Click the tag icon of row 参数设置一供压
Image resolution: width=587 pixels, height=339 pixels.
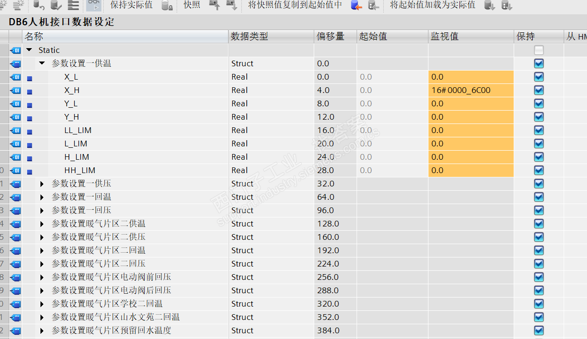tap(15, 184)
